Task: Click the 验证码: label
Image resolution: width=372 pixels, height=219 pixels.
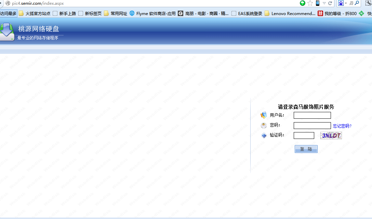Action: point(277,135)
